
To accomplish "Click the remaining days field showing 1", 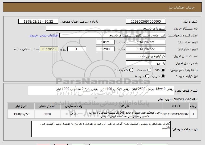I will pos(77,49).
